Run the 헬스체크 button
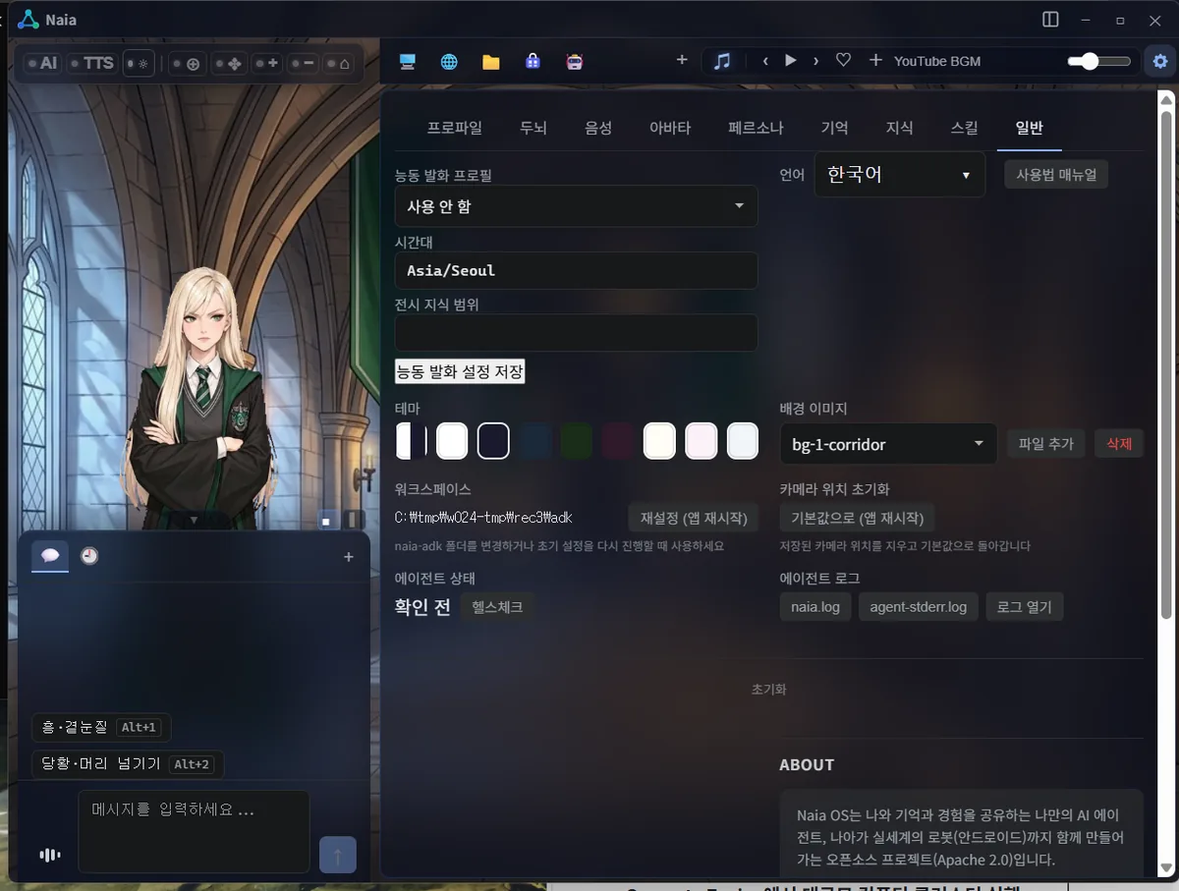This screenshot has width=1179, height=891. coord(497,607)
